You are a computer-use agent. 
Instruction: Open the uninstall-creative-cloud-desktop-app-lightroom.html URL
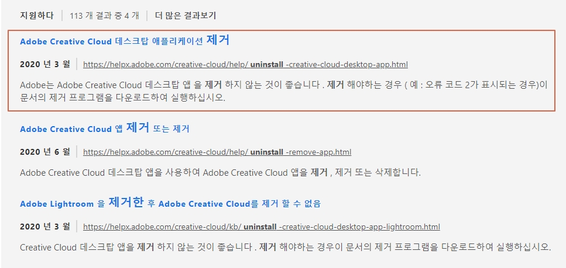[x=261, y=227]
